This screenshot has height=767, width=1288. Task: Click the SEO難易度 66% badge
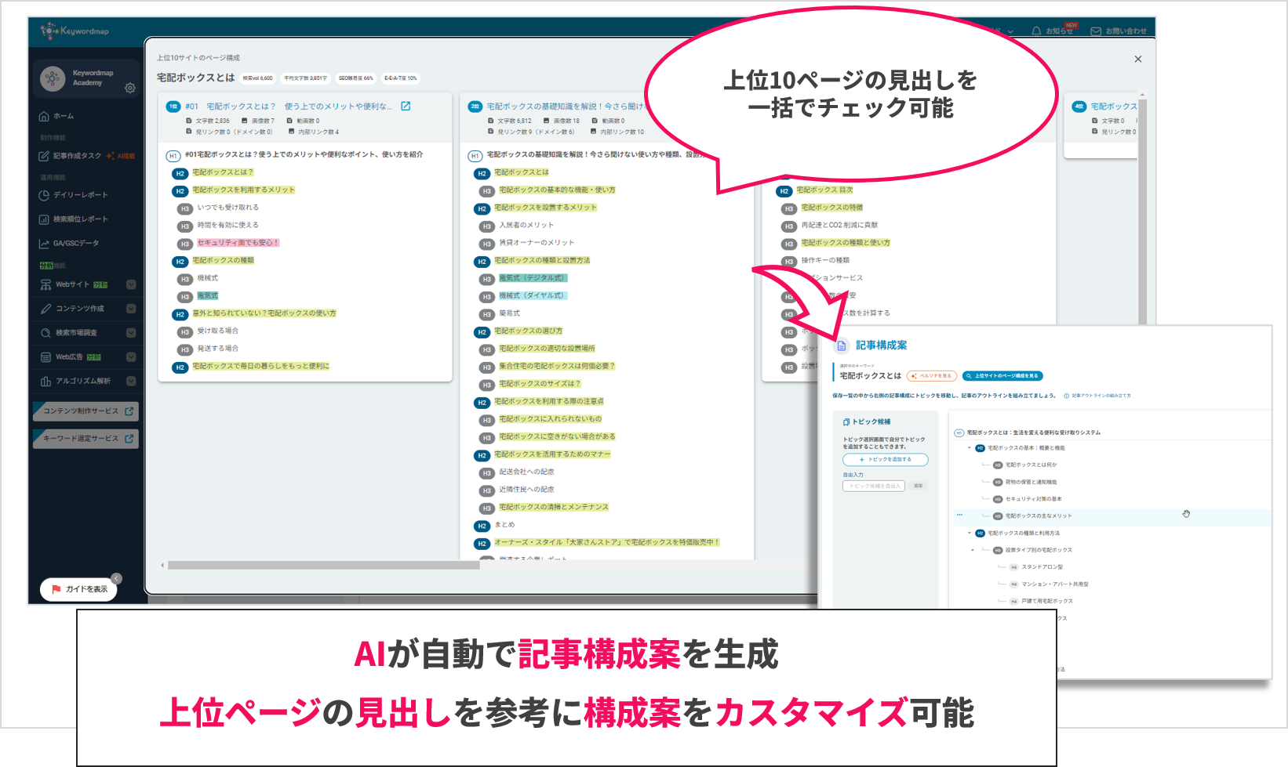[355, 78]
